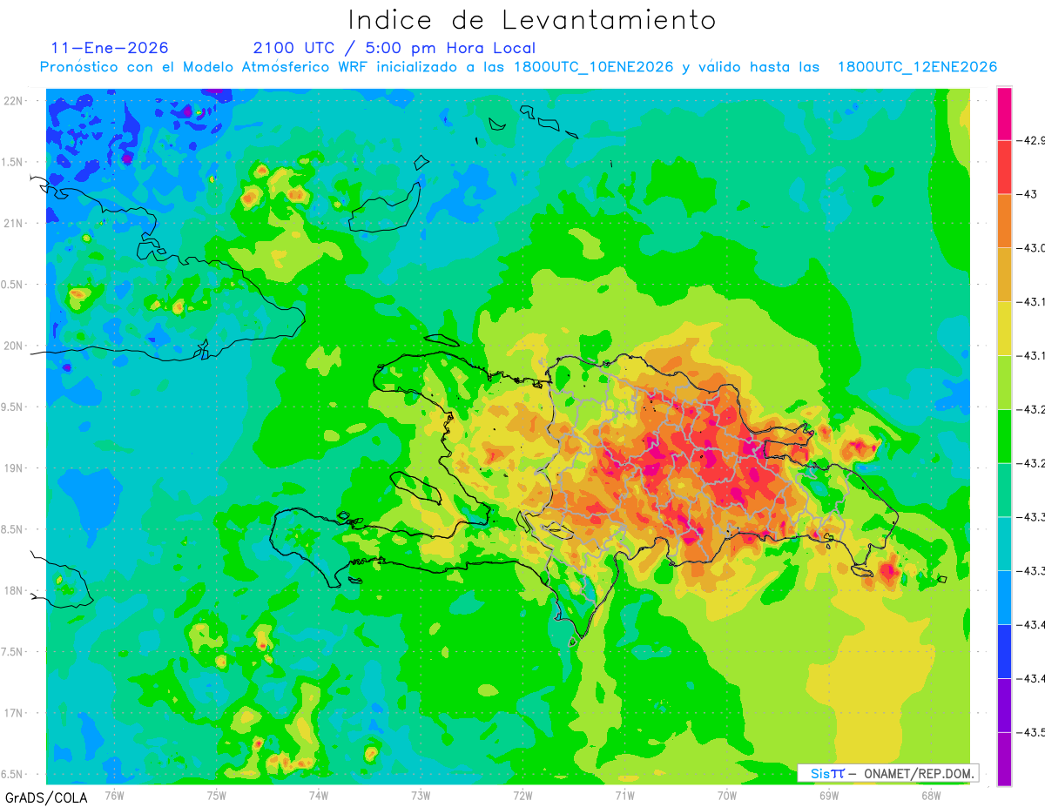Click the 'Indice de Levantamiento' map title
Viewport: 1045px width, 807px height.
[532, 20]
